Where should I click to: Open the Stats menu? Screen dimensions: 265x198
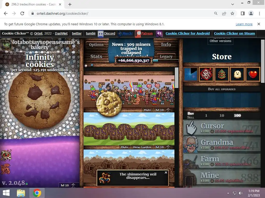pos(96,56)
